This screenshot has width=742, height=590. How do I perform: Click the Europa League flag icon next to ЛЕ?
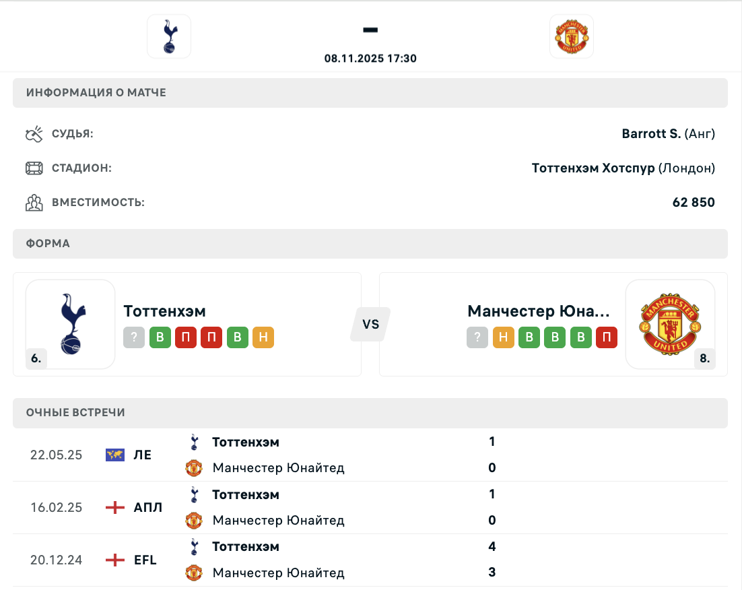tap(115, 455)
